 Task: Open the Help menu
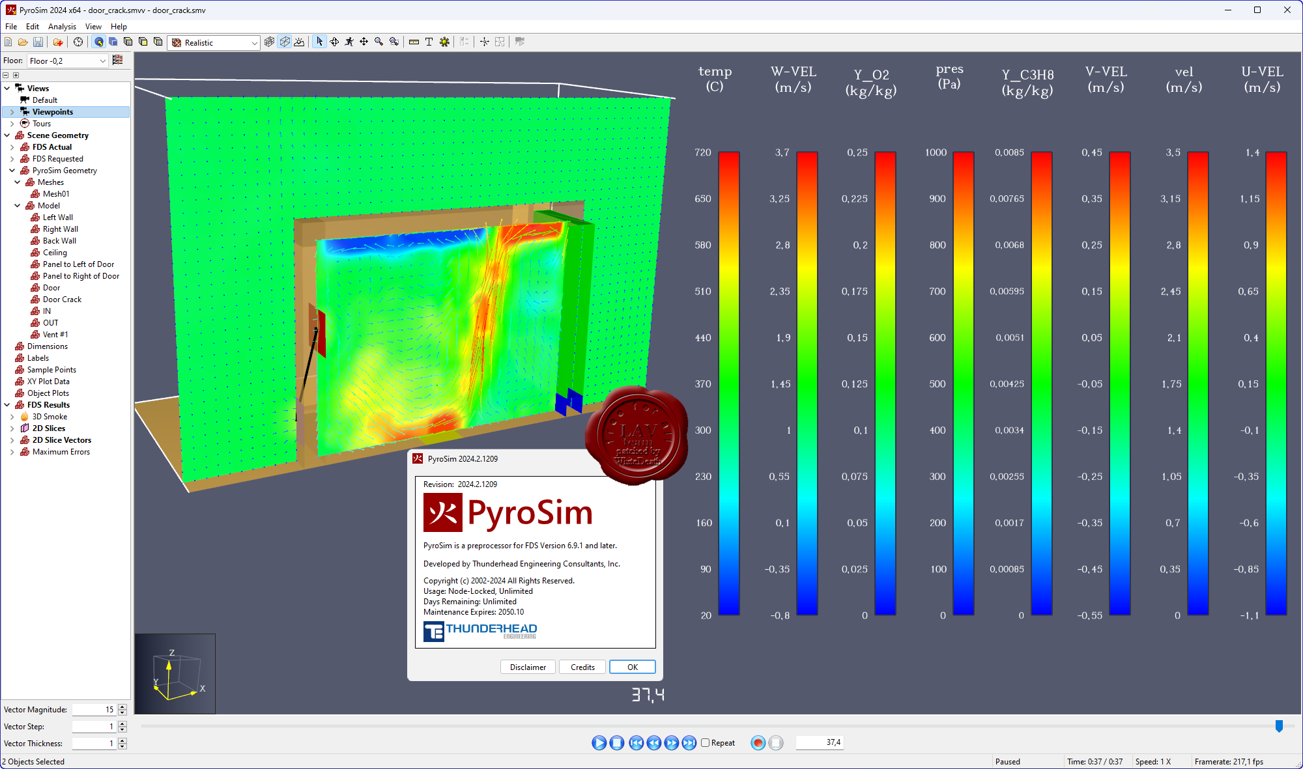119,27
